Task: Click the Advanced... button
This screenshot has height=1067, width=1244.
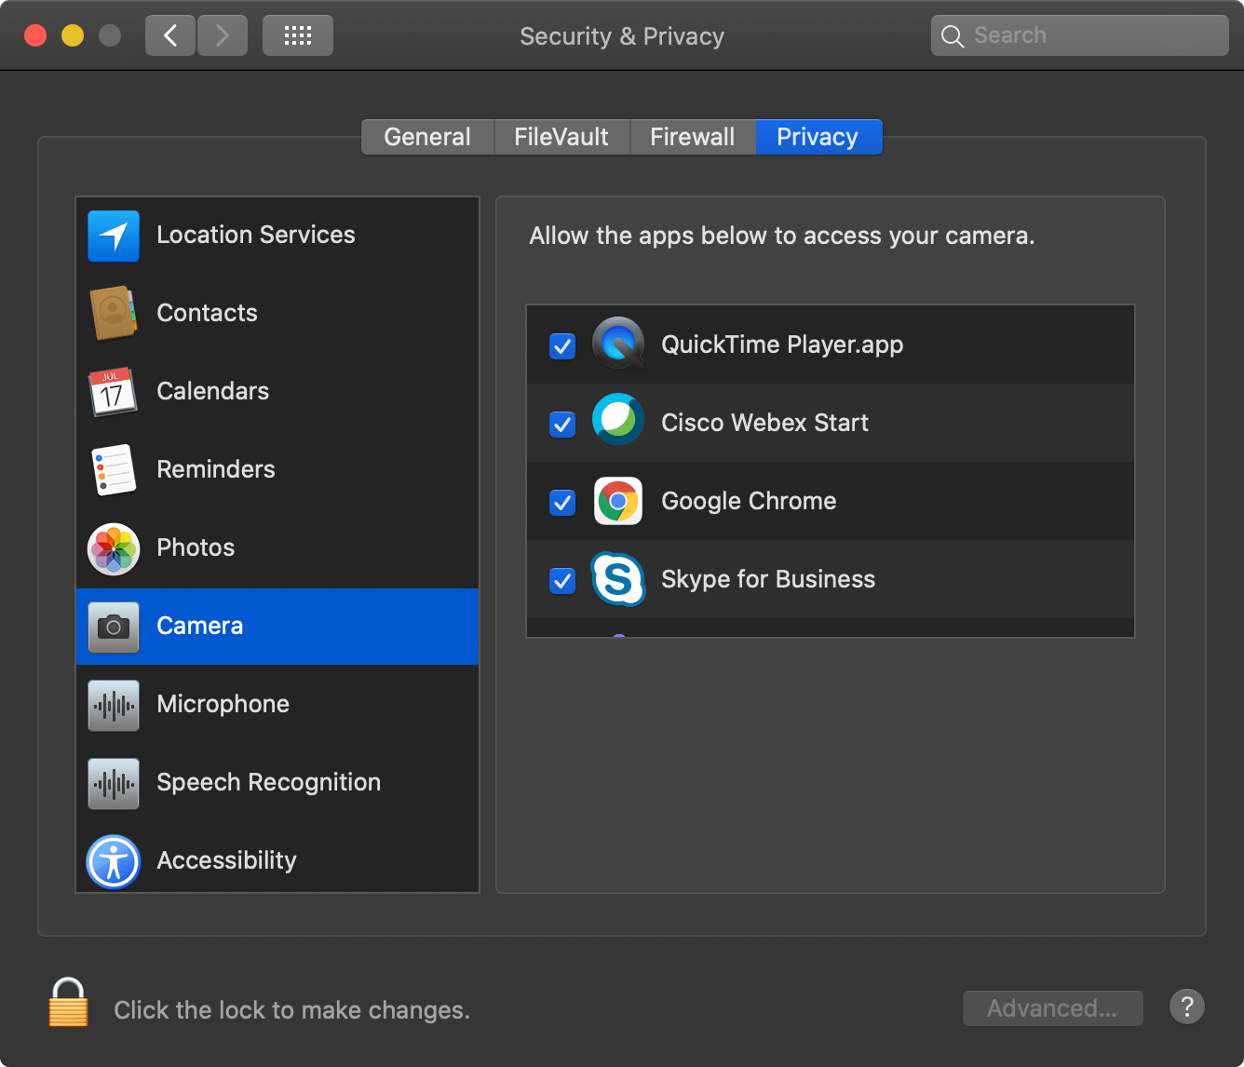Action: (x=1052, y=1008)
